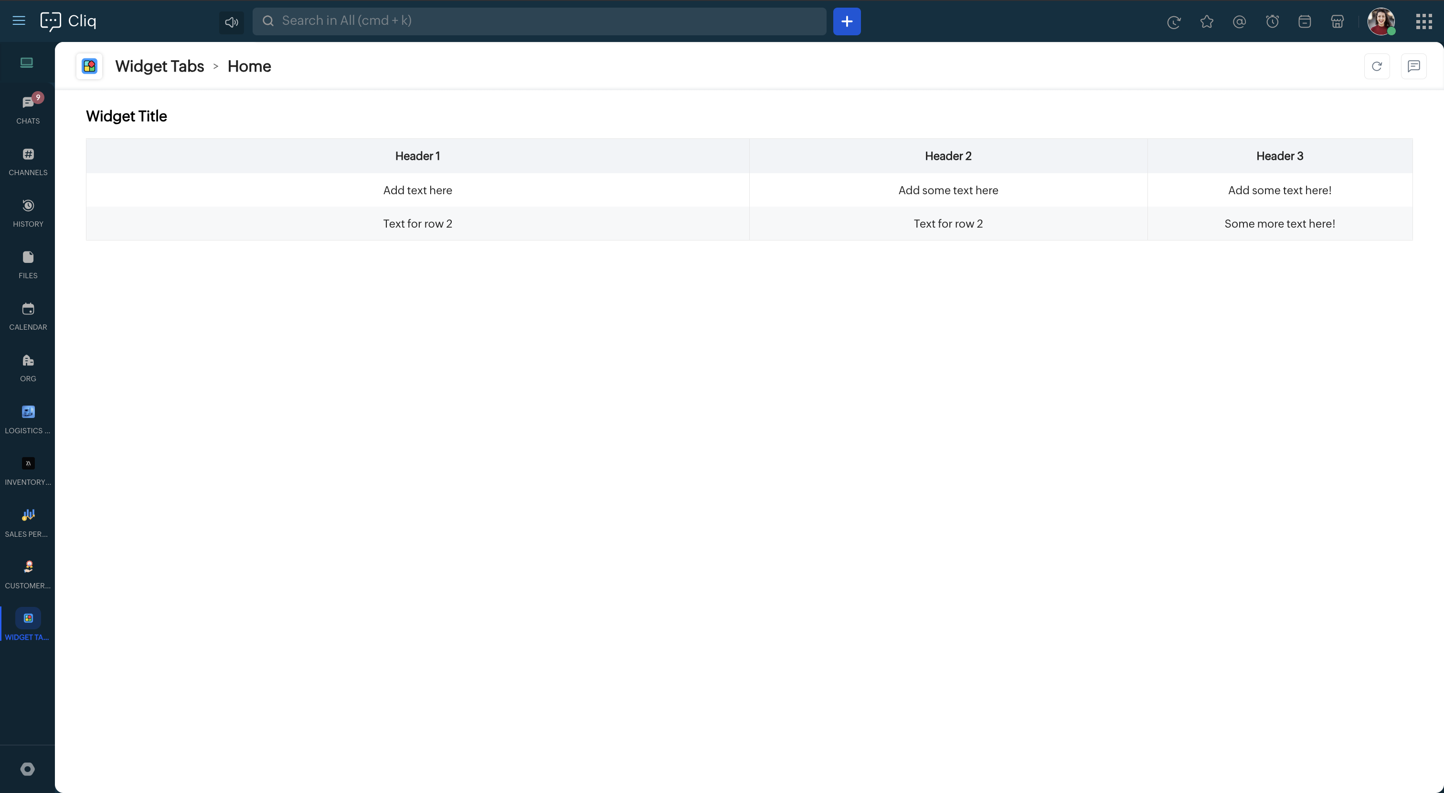Open mentions @ icon
This screenshot has width=1444, height=793.
tap(1240, 22)
